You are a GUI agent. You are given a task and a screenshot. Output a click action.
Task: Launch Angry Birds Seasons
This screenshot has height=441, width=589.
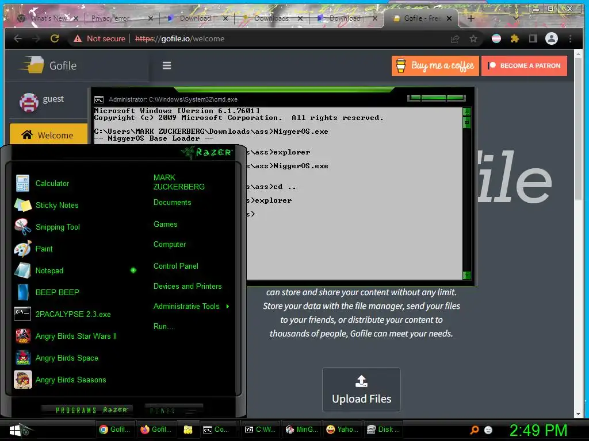pos(60,380)
